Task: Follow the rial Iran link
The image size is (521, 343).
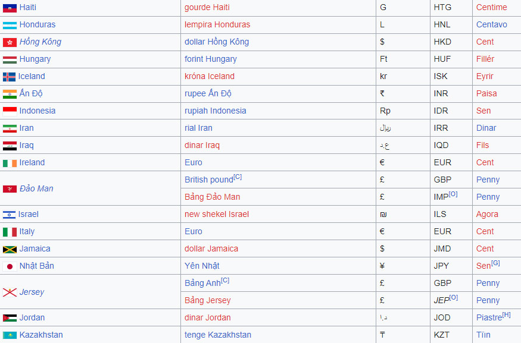Action: [198, 128]
